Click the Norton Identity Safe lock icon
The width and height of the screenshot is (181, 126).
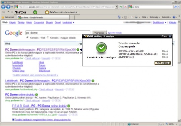(47, 12)
